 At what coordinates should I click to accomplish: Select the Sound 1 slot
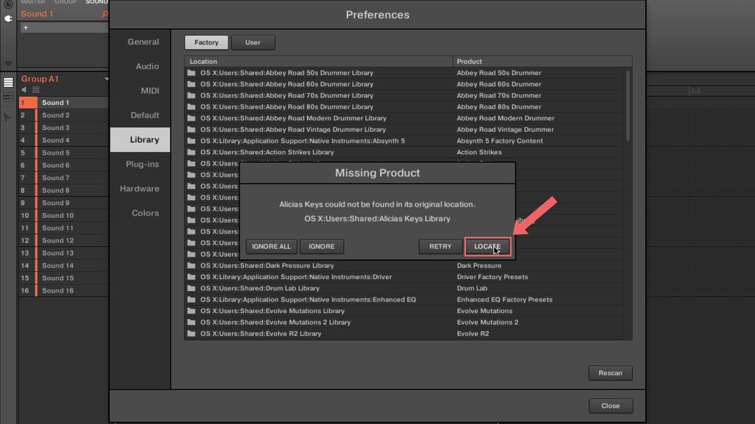64,102
